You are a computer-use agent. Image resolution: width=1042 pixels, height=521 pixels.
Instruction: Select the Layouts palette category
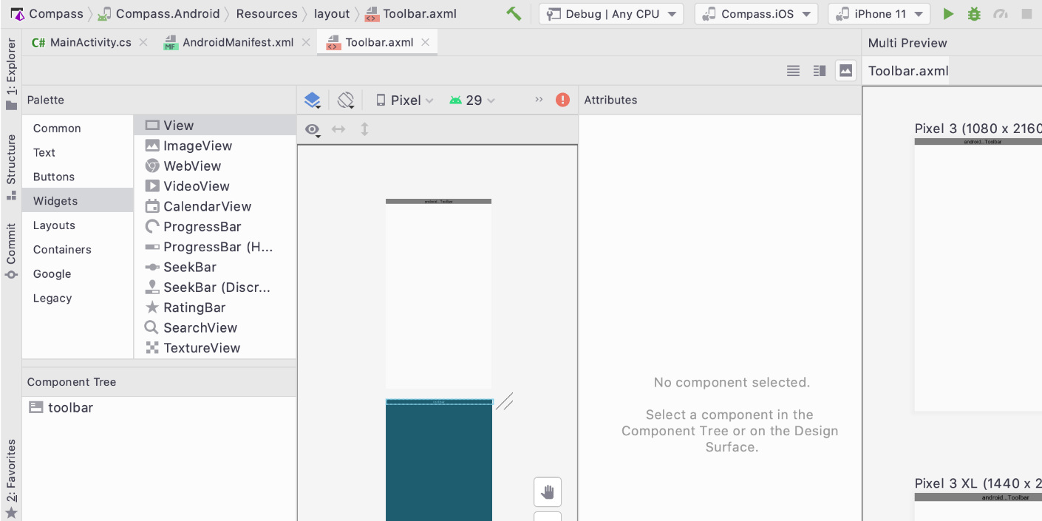54,225
